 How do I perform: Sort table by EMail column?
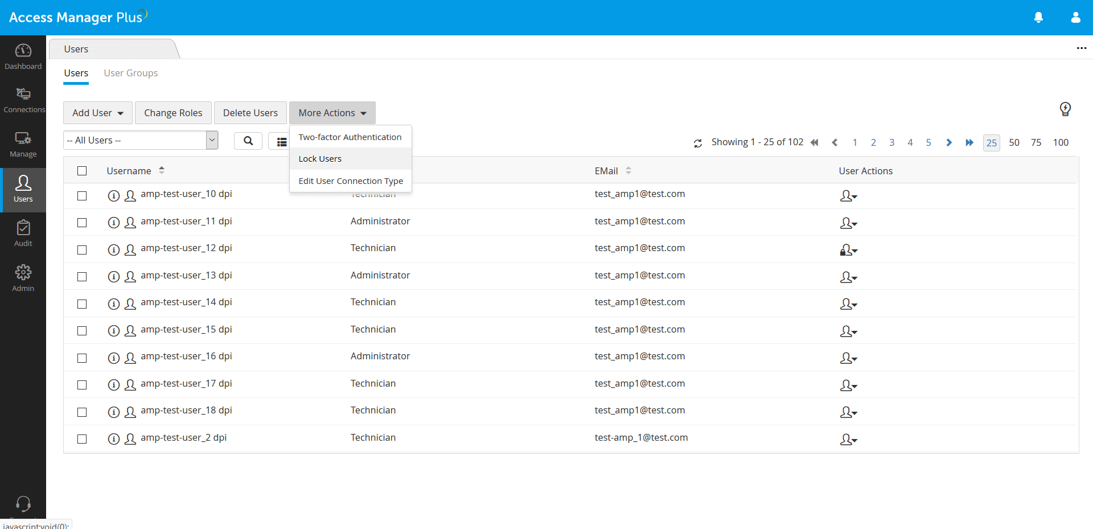[628, 170]
